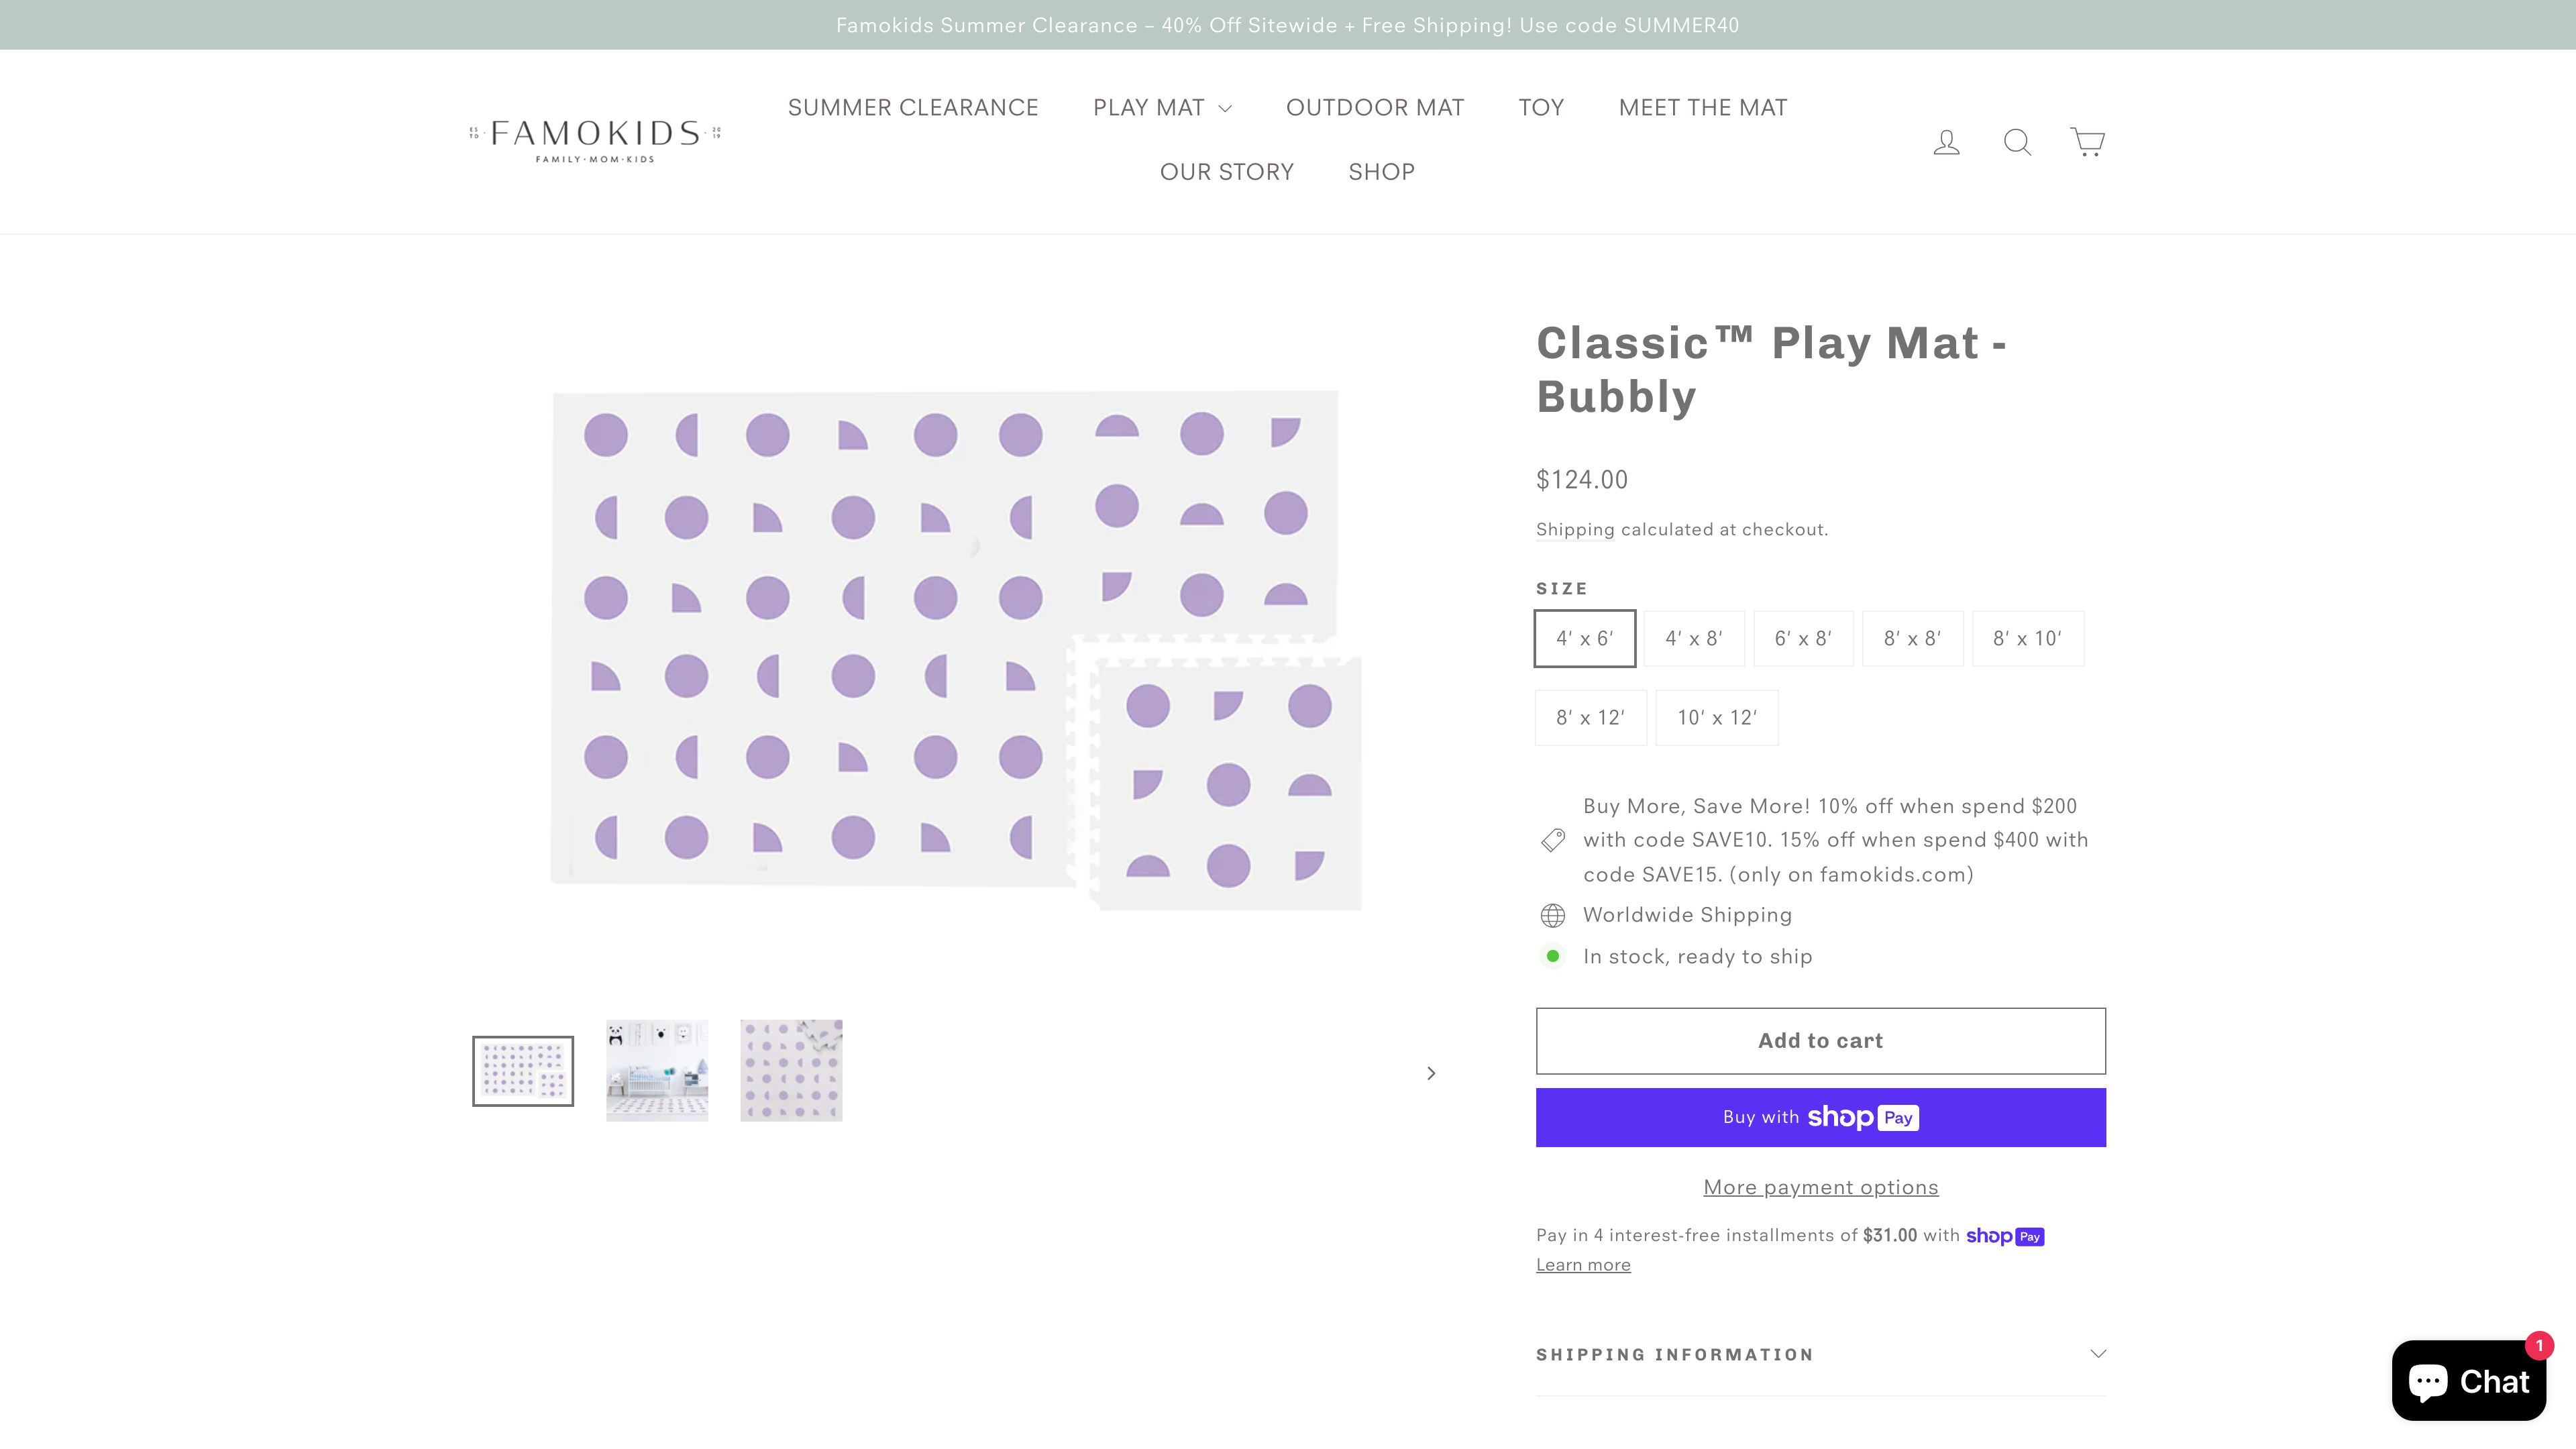Go to the Outdoor Mat page
2576x1449 pixels.
[x=1374, y=108]
